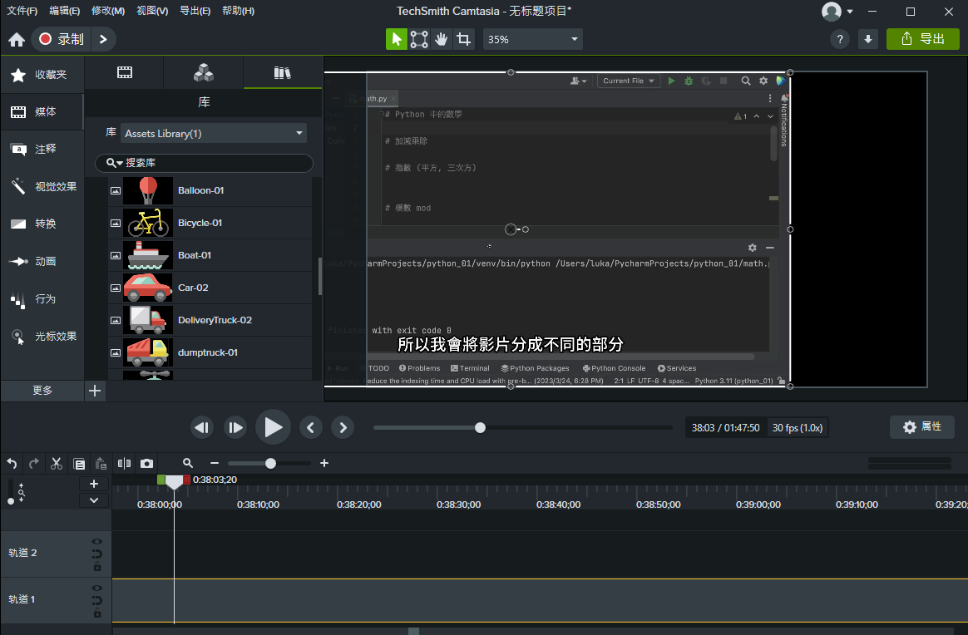
Task: Open the download arrow icon near help
Action: [868, 39]
